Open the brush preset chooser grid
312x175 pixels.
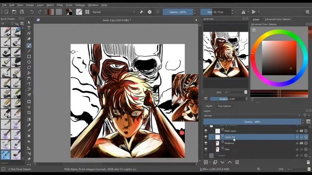[87, 12]
